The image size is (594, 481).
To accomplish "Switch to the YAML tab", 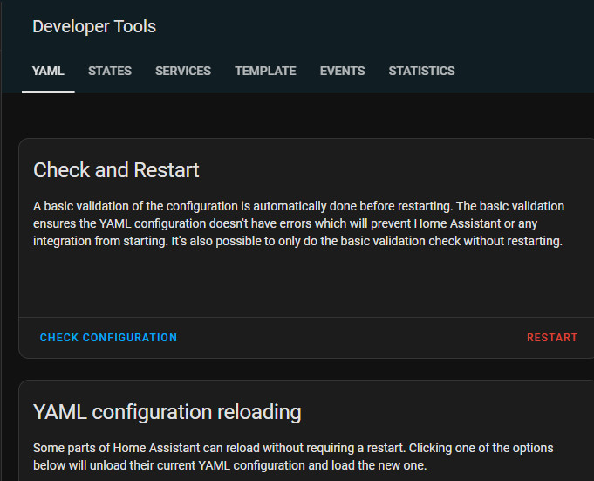I will 48,71.
